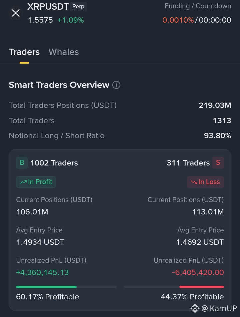Click the green B buy badge
Screen dimensions: 240x317
coord(22,163)
